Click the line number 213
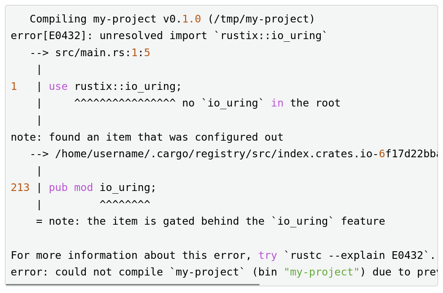443x293 pixels. coord(20,188)
